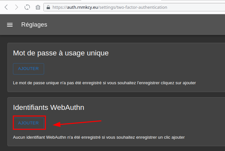Go to the browser home page icon
The height and width of the screenshot is (151, 225).
point(38,7)
